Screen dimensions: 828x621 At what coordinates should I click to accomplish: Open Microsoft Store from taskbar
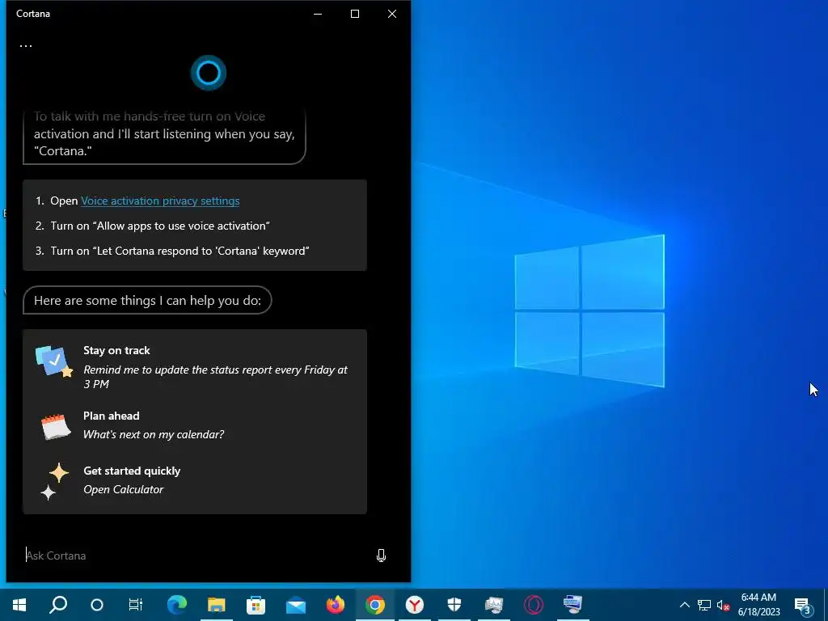click(256, 605)
